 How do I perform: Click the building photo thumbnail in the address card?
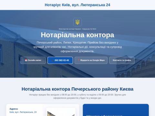tap(61, 112)
